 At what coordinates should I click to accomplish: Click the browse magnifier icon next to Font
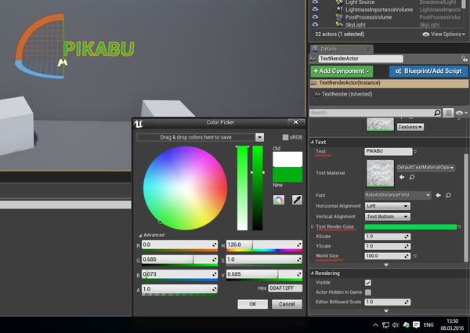[448, 194]
